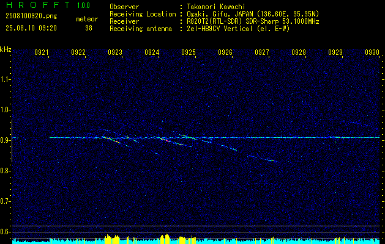The image size is (385, 244).
Task: Click the 0.7 kHz axis label
Action: pos(4,202)
